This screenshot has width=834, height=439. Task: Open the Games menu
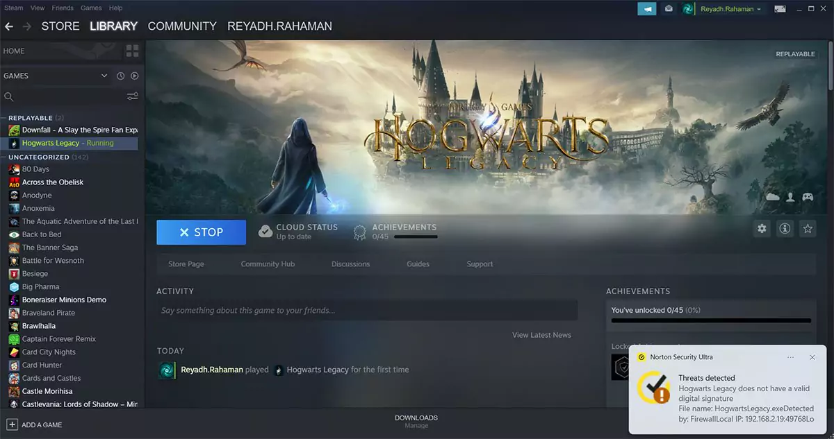pos(91,8)
